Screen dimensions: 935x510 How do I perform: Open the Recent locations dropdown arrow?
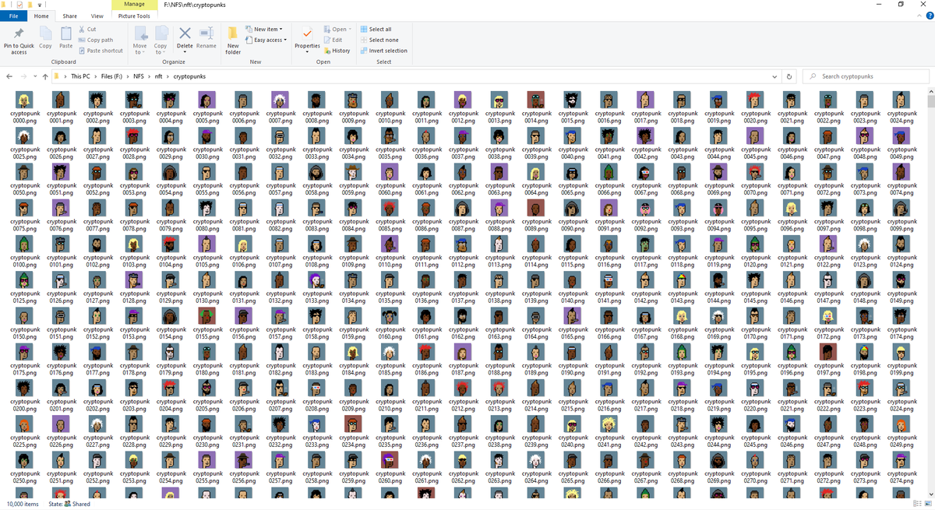coord(35,76)
